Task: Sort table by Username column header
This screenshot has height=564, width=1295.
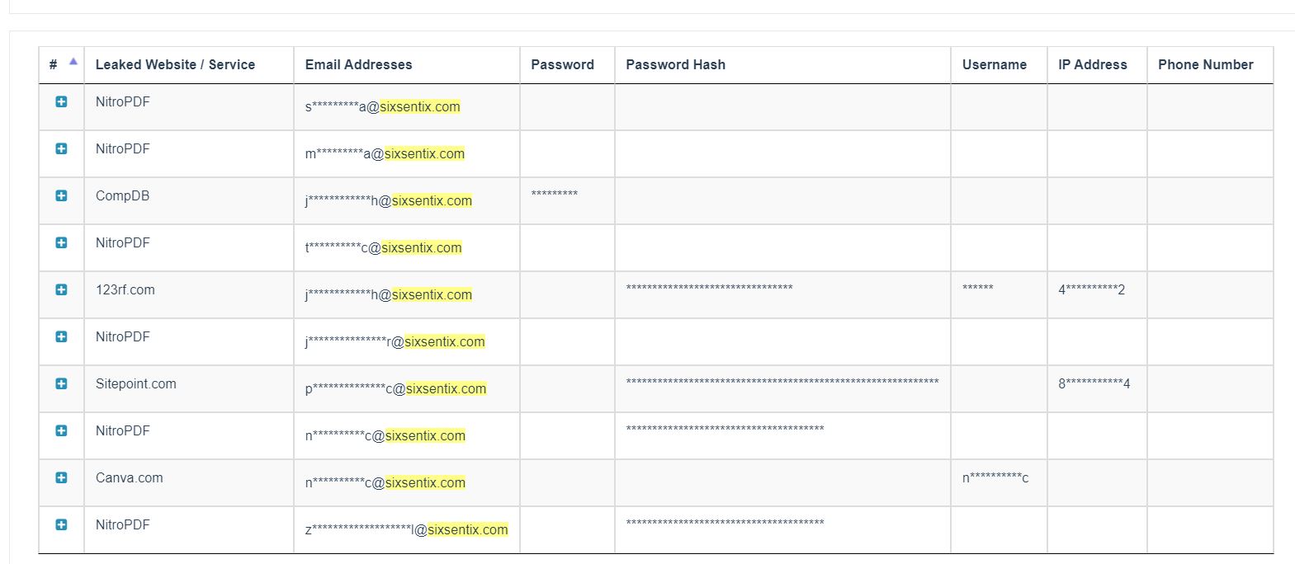Action: [x=994, y=64]
